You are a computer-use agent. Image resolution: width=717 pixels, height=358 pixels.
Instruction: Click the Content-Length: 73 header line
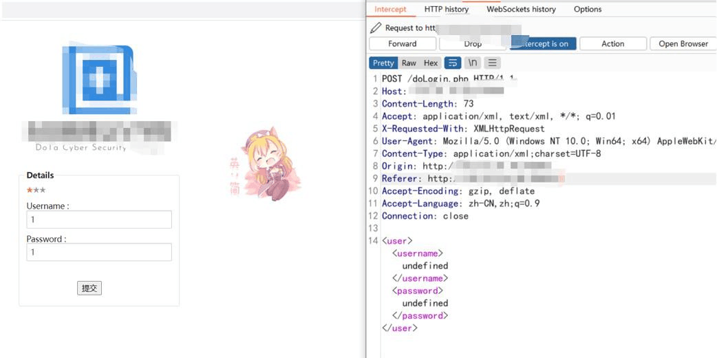pos(428,103)
